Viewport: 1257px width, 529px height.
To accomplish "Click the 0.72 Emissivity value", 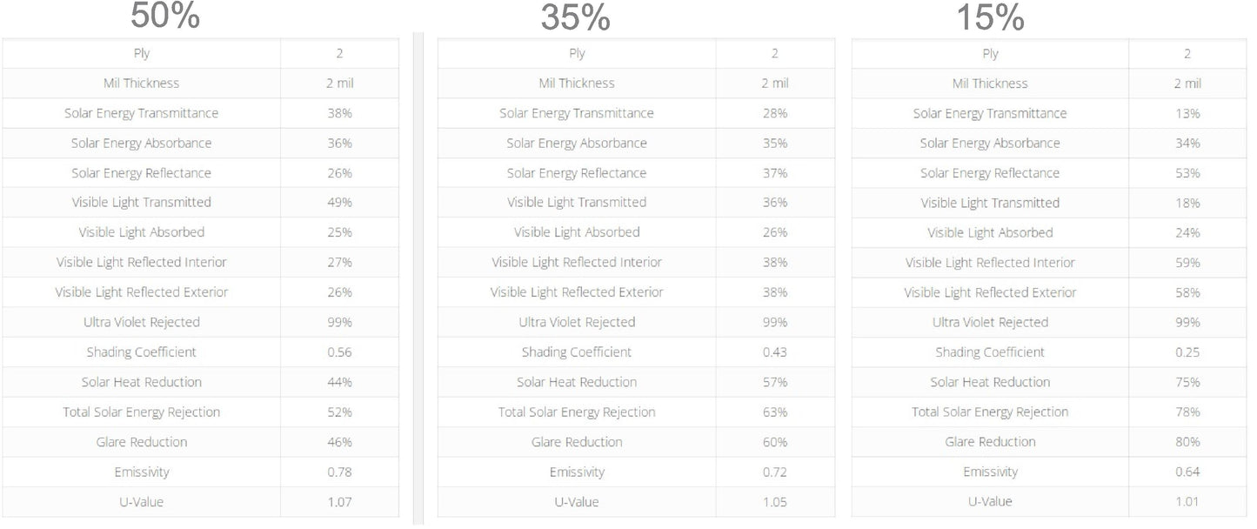I will [774, 472].
